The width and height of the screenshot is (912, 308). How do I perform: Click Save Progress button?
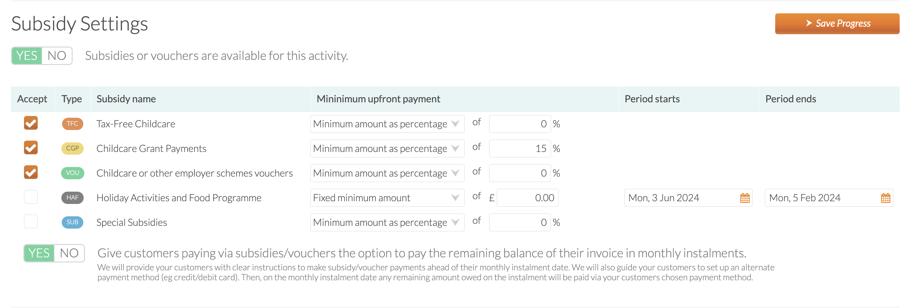click(837, 24)
